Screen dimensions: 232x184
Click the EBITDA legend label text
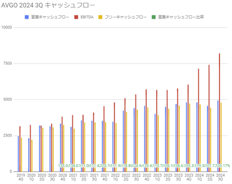click(87, 17)
